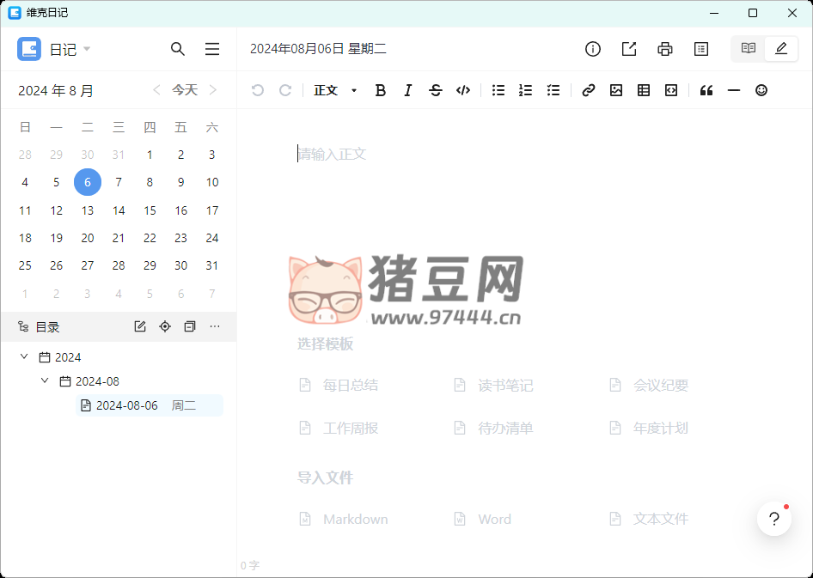Select August 22 in the calendar
Image resolution: width=813 pixels, height=578 pixels.
(150, 238)
